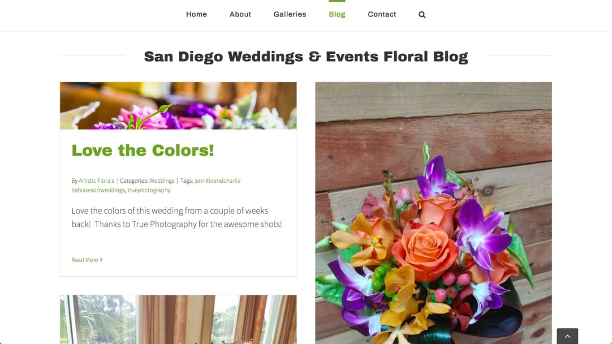612x344 pixels.
Task: Select the jenniferandcharlie tag
Action: pyautogui.click(x=217, y=181)
